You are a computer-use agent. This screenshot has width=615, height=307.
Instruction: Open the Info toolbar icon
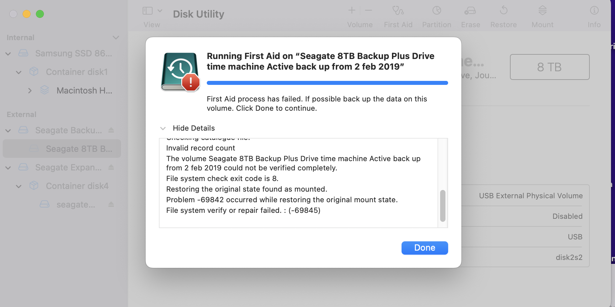[x=594, y=11]
